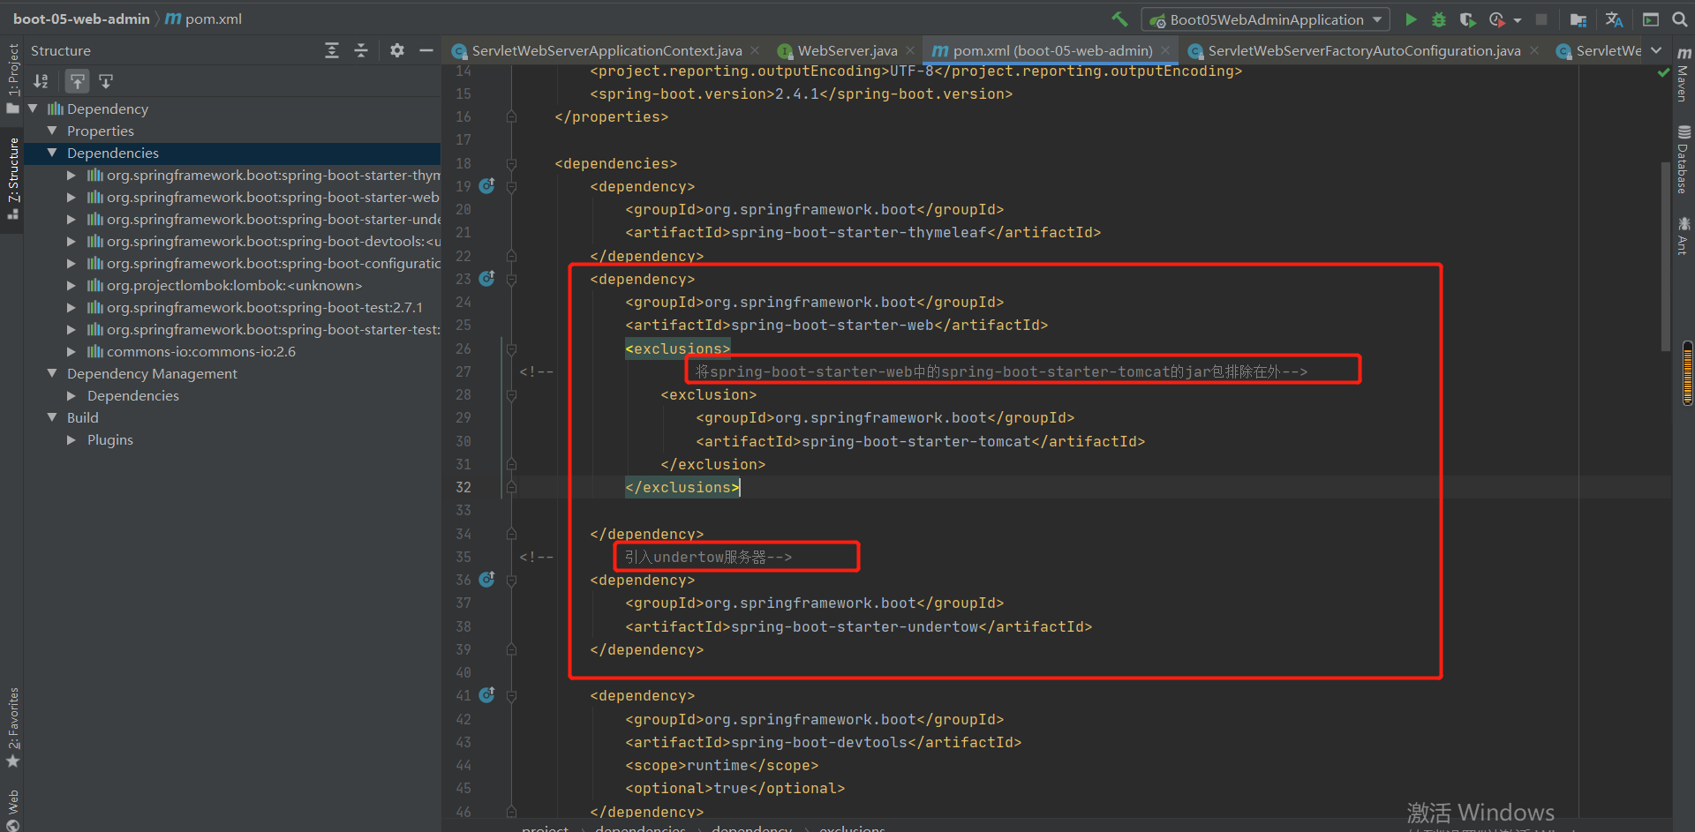Place cursor on spring-boot-starter-undertow artifactId line
The height and width of the screenshot is (832, 1695).
pyautogui.click(x=858, y=626)
